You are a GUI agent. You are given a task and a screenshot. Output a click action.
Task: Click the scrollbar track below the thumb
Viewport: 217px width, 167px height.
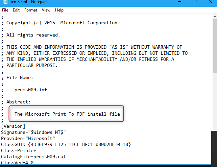215,102
